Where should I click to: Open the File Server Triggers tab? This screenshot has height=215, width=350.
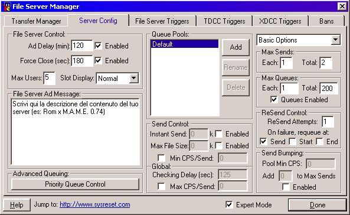(162, 21)
